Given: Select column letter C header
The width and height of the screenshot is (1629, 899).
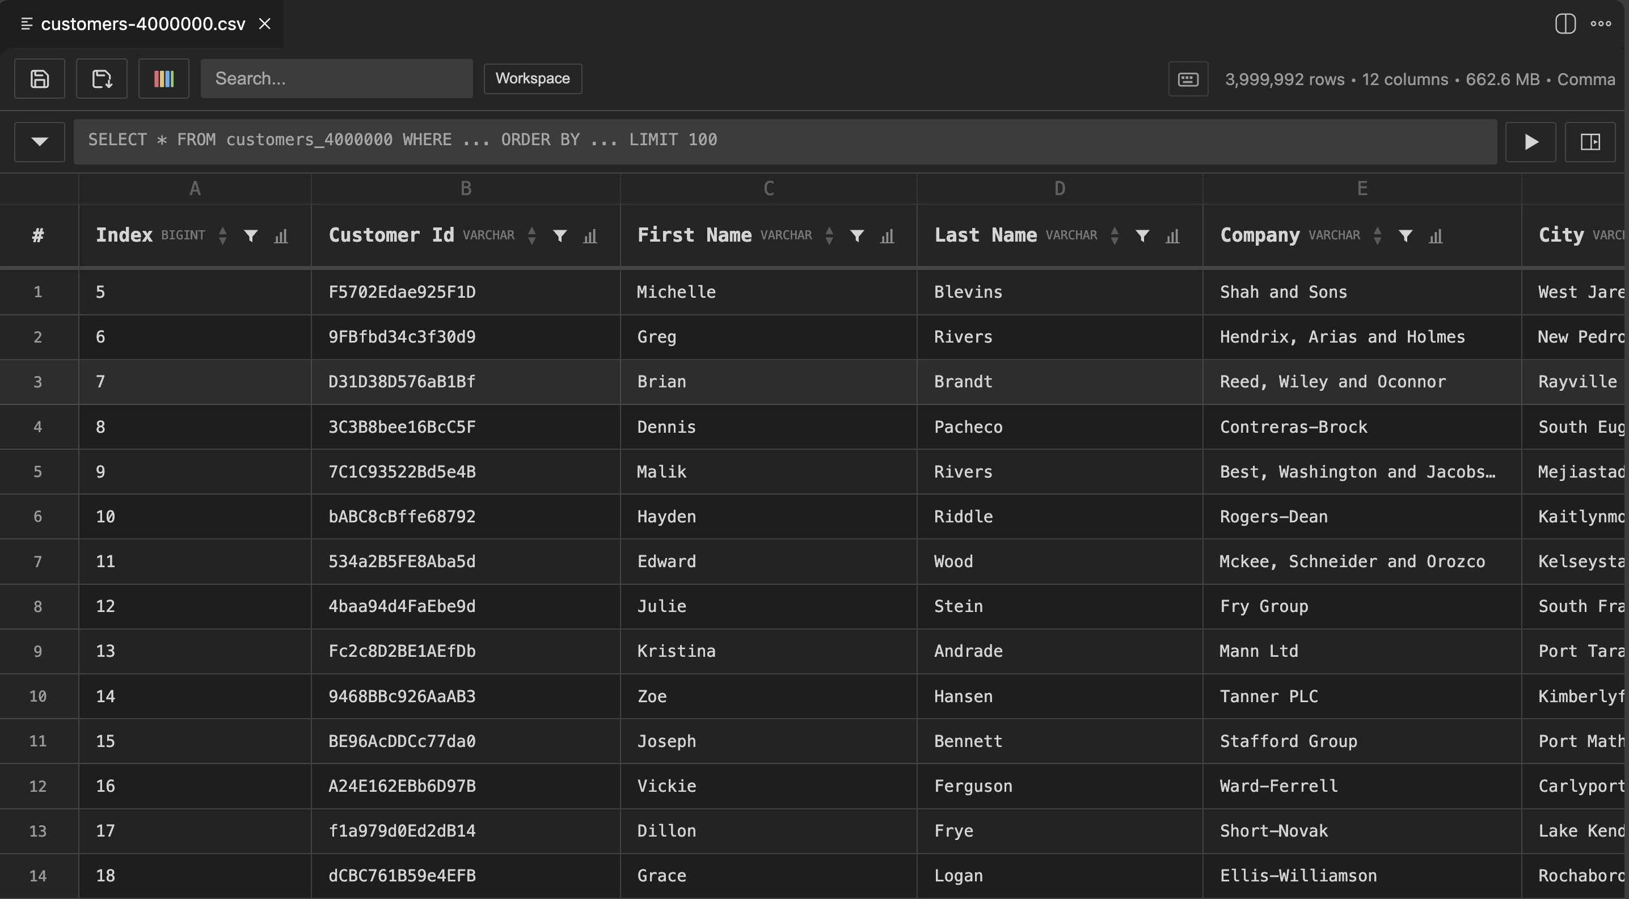Looking at the screenshot, I should click(x=769, y=188).
